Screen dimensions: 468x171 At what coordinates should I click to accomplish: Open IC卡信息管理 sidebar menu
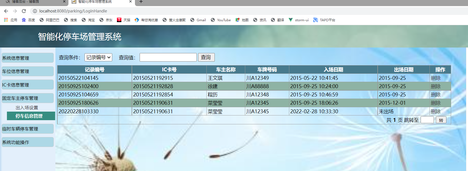27,85
